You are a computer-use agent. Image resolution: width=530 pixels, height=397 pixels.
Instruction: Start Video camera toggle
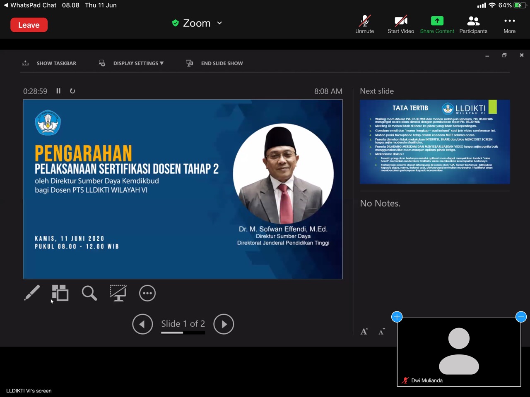point(400,25)
